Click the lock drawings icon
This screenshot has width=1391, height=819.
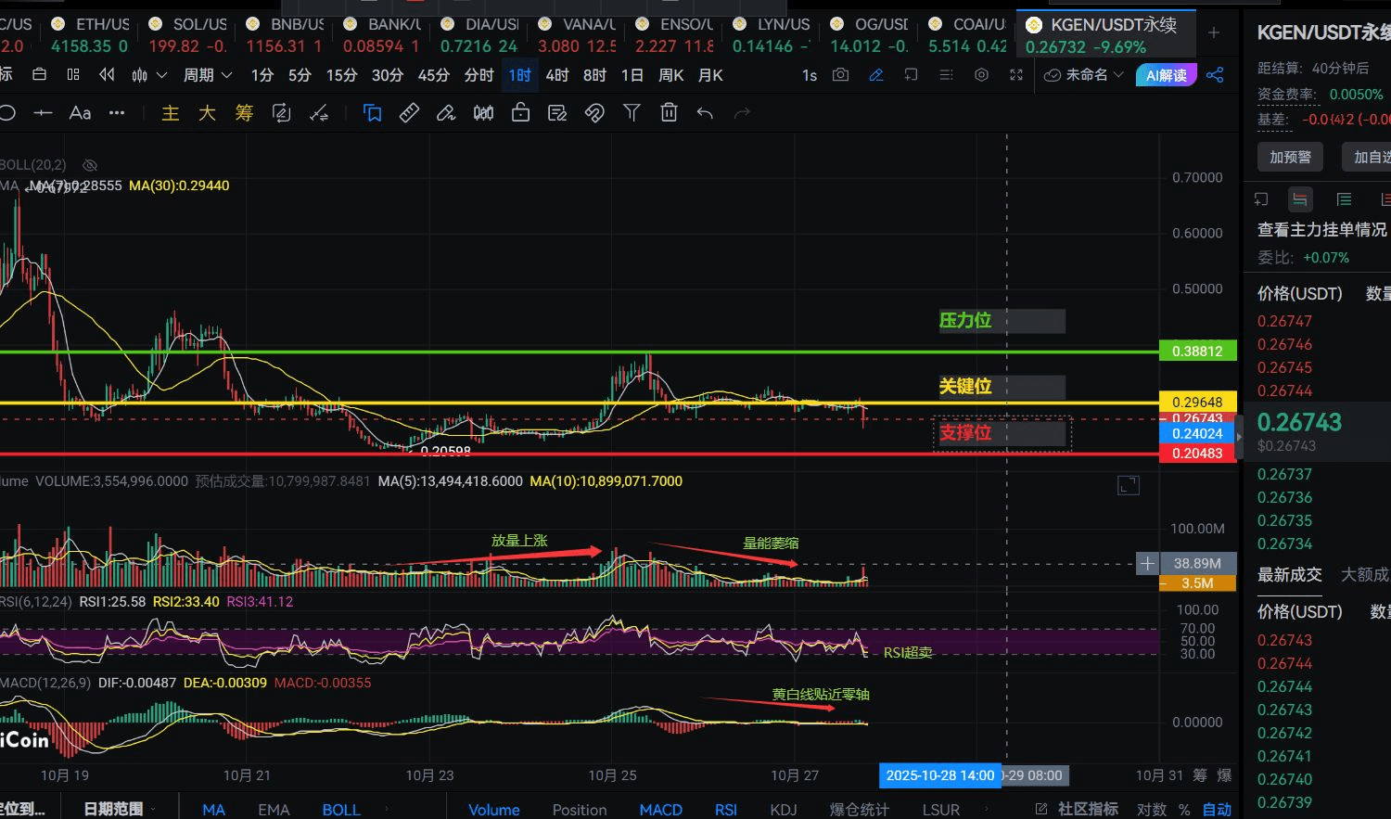(x=520, y=113)
